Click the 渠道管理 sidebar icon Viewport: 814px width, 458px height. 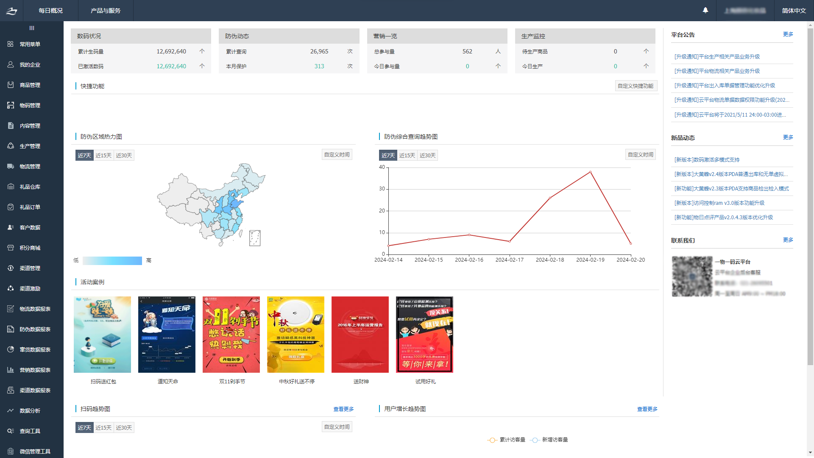pos(11,268)
